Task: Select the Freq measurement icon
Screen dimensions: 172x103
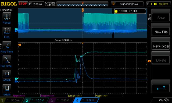Action: (7, 31)
